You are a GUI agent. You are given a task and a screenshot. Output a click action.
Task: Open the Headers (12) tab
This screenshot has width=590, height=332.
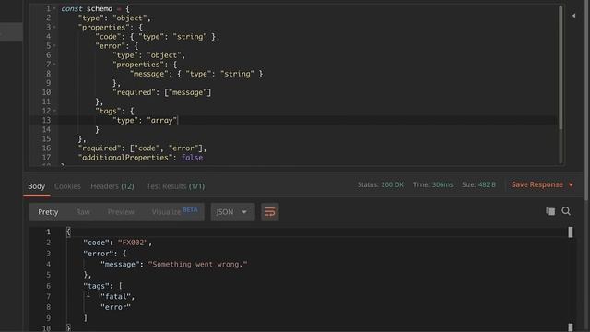tap(112, 186)
